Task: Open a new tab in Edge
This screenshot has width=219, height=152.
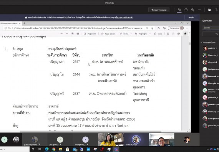Action: [24, 23]
